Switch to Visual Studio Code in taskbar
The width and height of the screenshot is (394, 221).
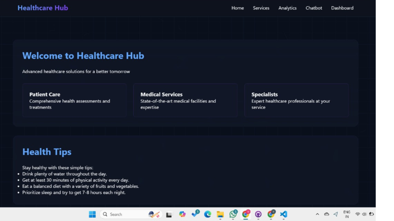(x=283, y=214)
